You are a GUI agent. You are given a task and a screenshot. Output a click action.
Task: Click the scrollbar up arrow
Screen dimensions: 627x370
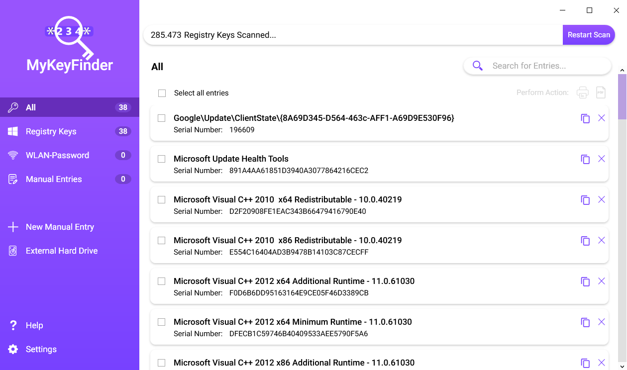coord(622,70)
